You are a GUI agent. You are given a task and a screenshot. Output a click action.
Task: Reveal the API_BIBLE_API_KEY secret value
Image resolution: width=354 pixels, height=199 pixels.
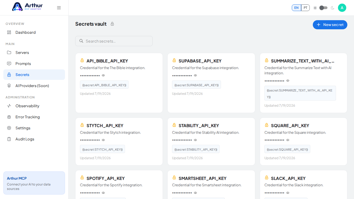(103, 75)
